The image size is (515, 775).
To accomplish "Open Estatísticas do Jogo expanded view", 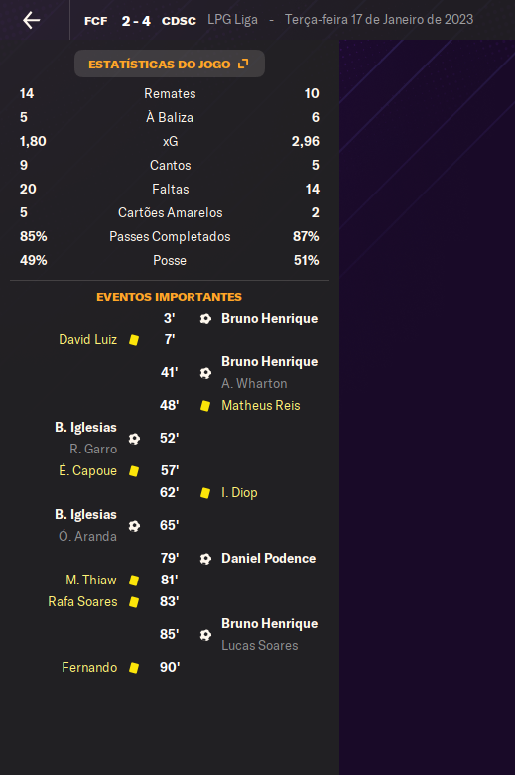I will tap(170, 64).
